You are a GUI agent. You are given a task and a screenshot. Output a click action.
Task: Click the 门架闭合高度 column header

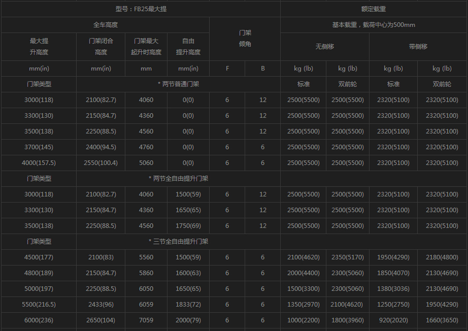click(101, 47)
